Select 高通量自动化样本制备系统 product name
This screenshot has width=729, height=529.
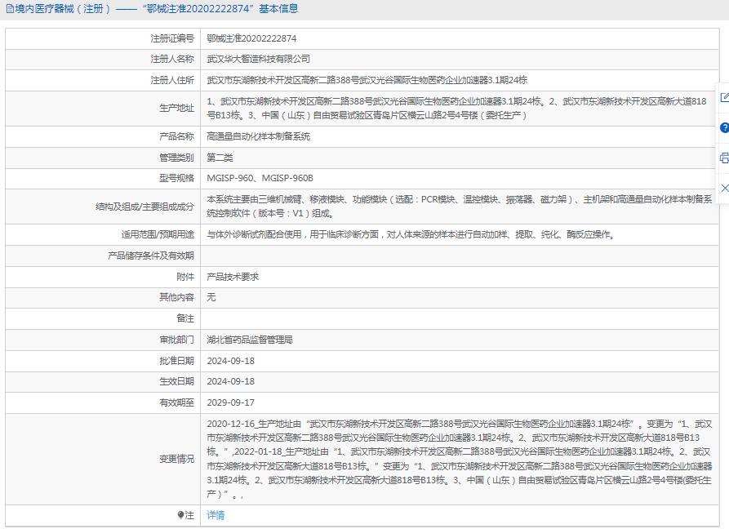[x=259, y=136]
